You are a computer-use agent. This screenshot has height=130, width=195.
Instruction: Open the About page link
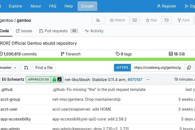tap(35, 6)
